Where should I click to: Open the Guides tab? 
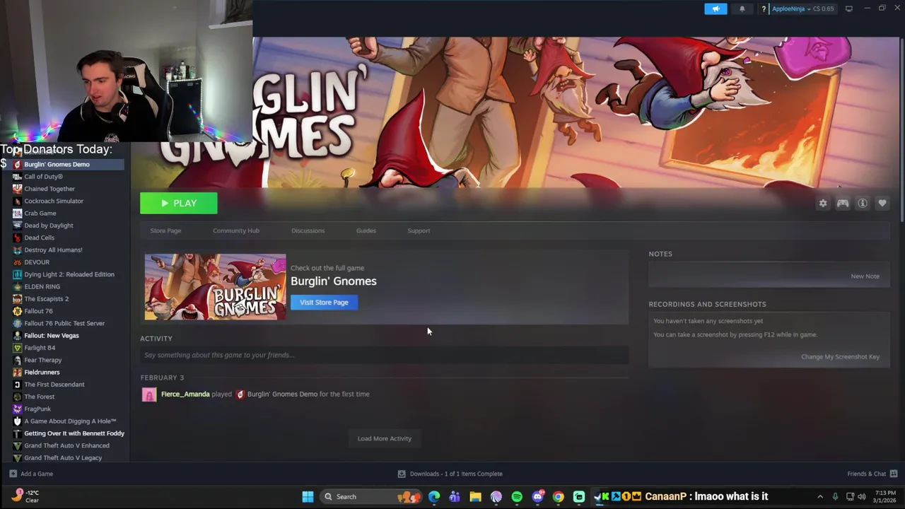pos(366,230)
